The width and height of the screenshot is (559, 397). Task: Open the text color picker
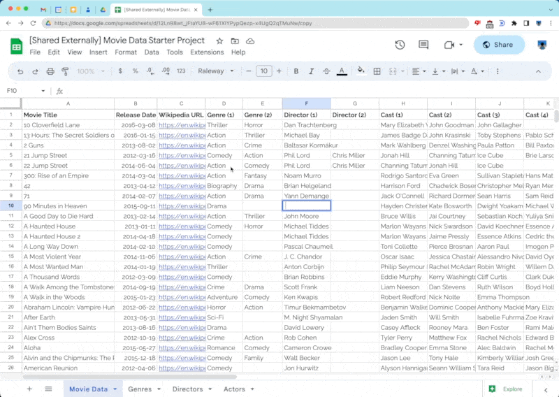pyautogui.click(x=342, y=71)
